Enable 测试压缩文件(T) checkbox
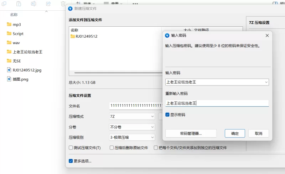The height and width of the screenshot is (174, 285). [x=71, y=148]
